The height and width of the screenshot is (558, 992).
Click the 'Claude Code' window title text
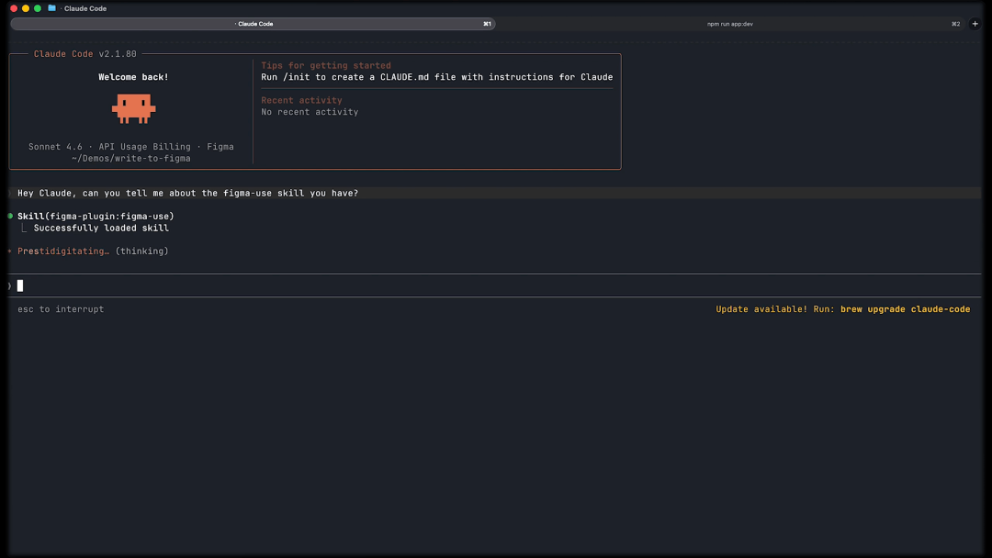(85, 8)
